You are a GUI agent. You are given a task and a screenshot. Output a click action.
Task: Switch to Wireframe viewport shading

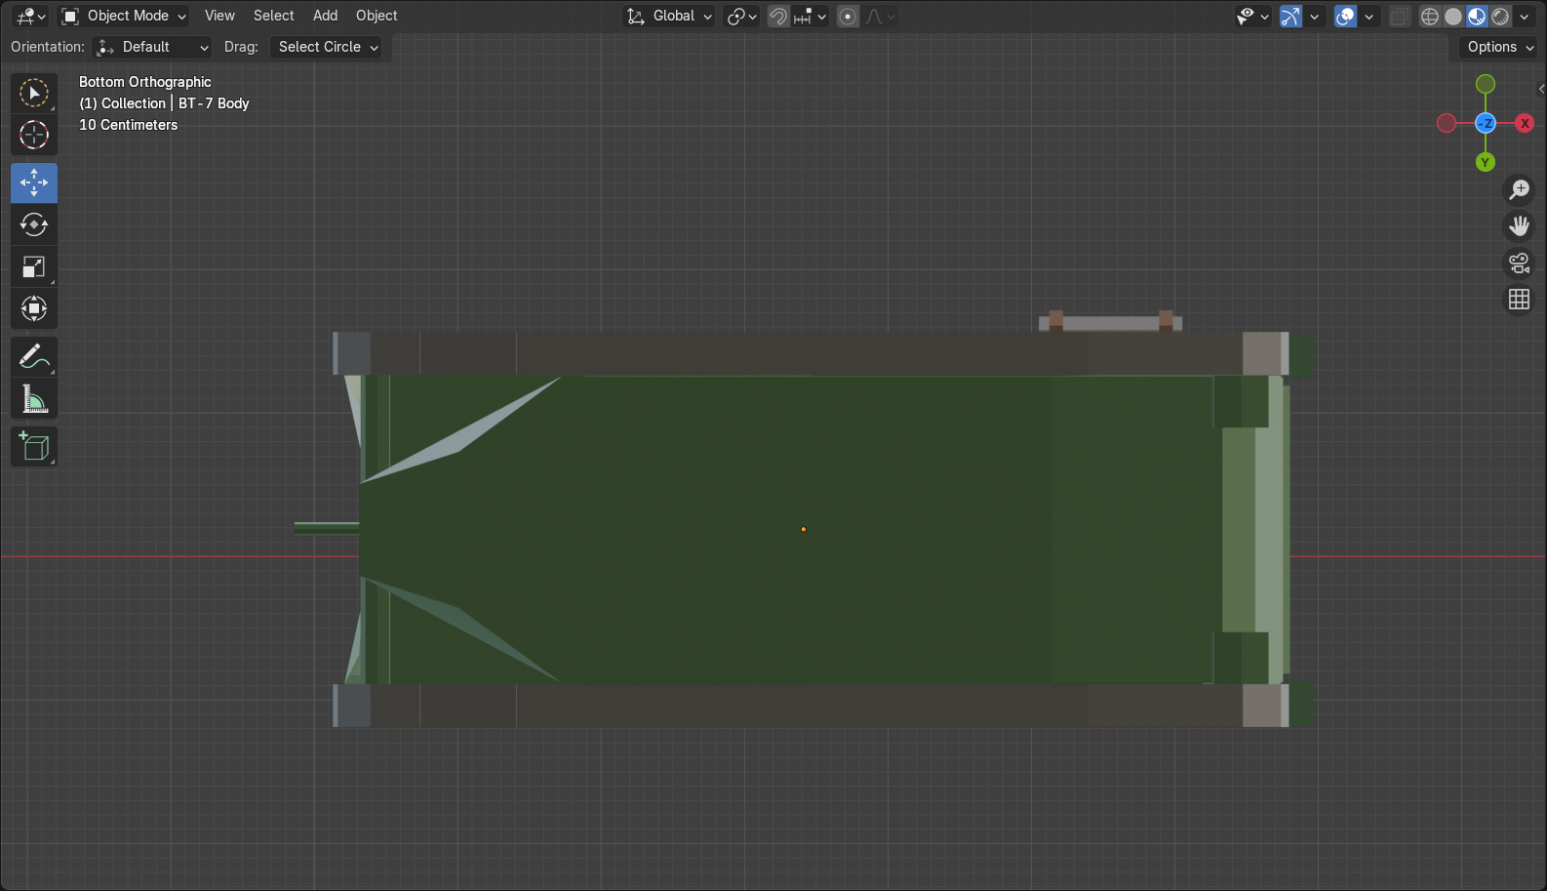pyautogui.click(x=1430, y=17)
